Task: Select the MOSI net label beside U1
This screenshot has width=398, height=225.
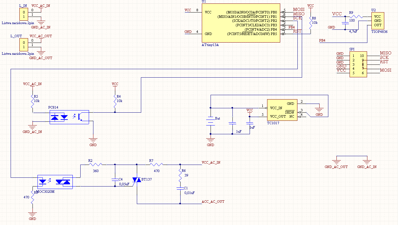Action: (298, 10)
